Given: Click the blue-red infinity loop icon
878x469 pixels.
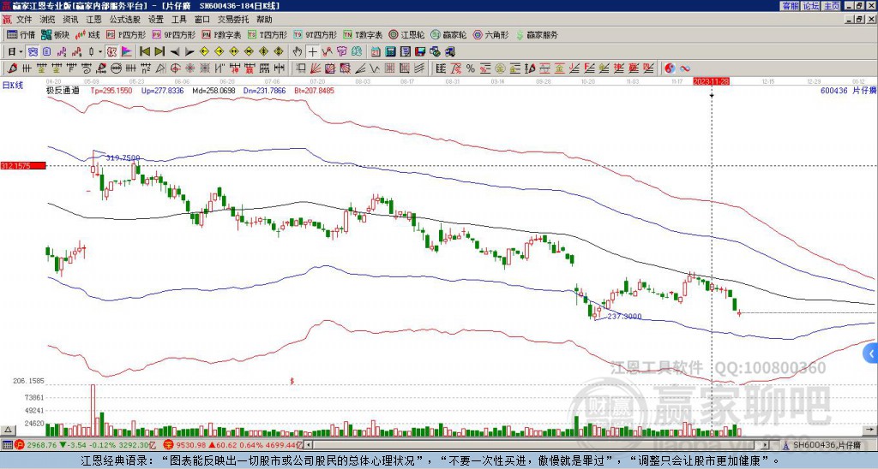Looking at the screenshot, I should (685, 68).
